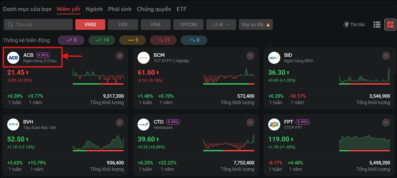
Task: Focus the Tìm mã search field
Action: [38, 25]
